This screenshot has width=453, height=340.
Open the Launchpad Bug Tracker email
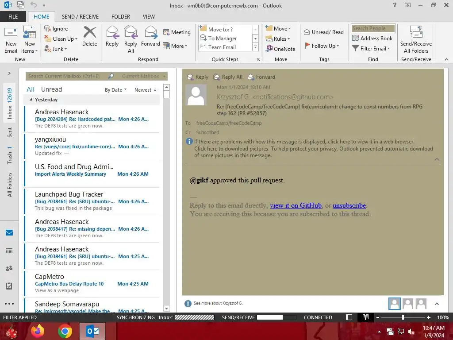click(92, 201)
